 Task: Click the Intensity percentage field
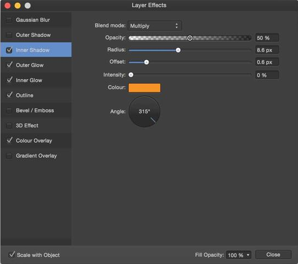click(x=267, y=75)
